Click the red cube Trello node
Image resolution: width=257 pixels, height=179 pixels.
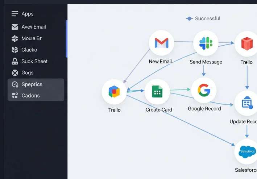[x=247, y=44]
